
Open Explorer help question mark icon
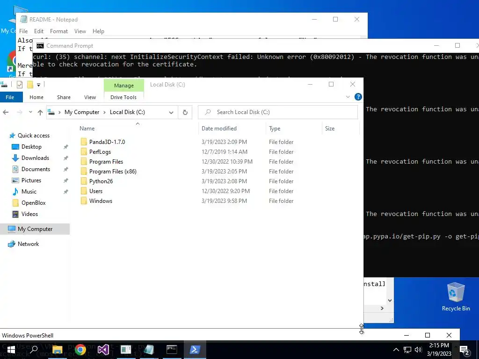(358, 97)
